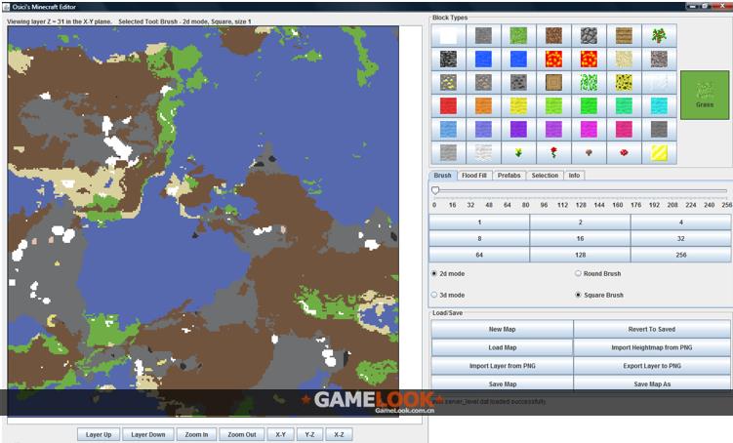Select the Sapling block type

click(659, 35)
